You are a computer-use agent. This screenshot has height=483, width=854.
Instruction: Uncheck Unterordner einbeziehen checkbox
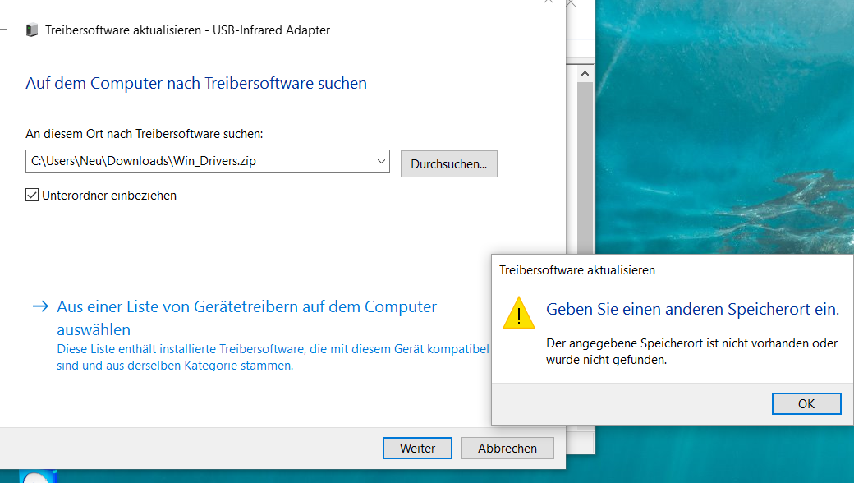click(x=32, y=195)
